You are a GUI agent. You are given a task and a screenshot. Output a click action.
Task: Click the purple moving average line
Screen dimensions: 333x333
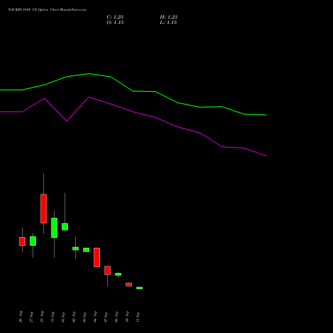[x=133, y=112]
